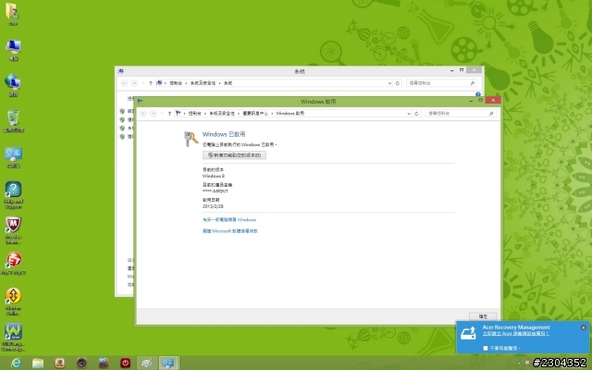Viewport: 592px width, 370px height.
Task: Expand address history dropdown in System window
Action: click(x=389, y=83)
